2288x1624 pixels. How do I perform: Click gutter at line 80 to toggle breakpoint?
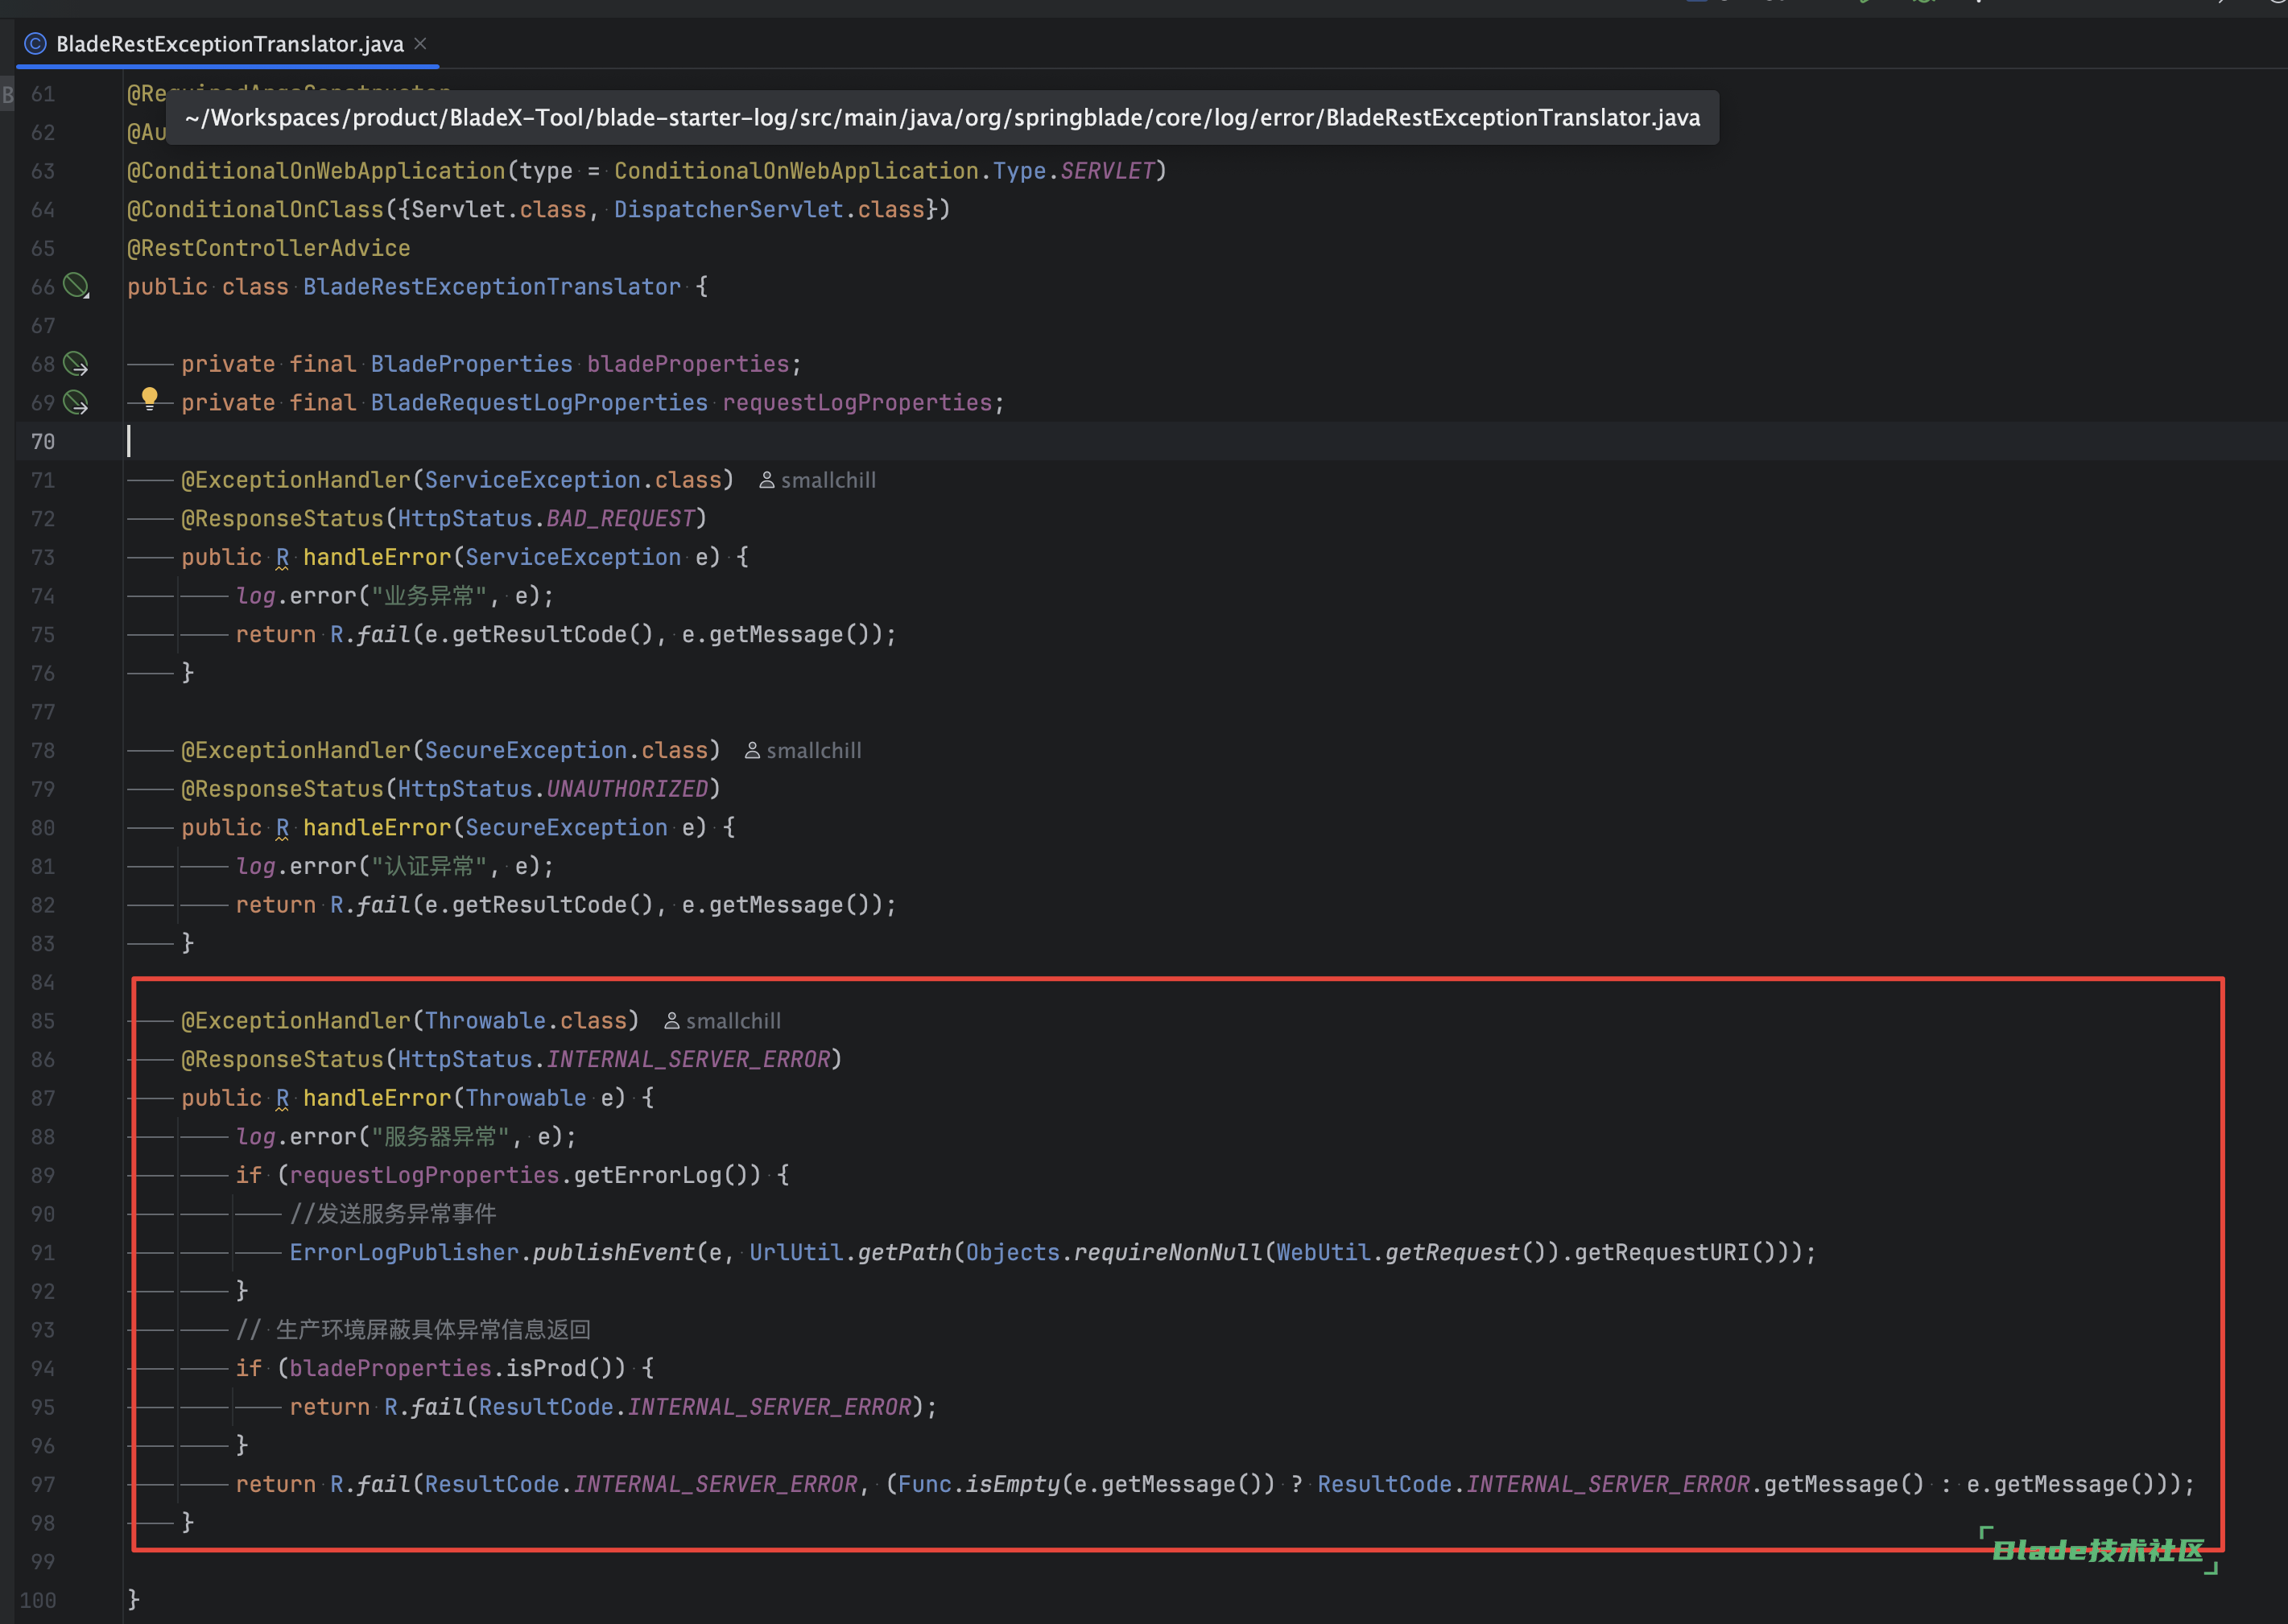point(42,828)
